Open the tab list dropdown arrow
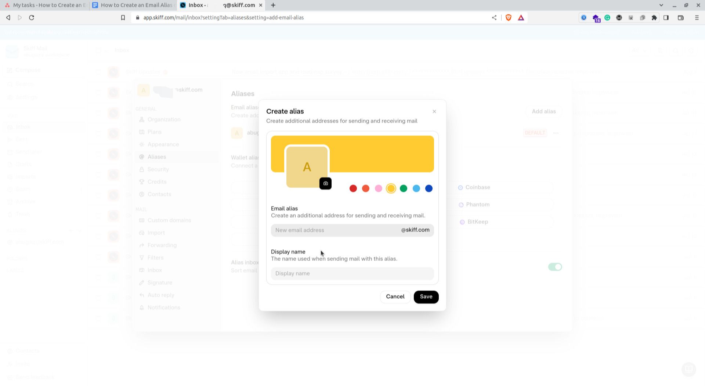This screenshot has height=386, width=705. (x=661, y=5)
